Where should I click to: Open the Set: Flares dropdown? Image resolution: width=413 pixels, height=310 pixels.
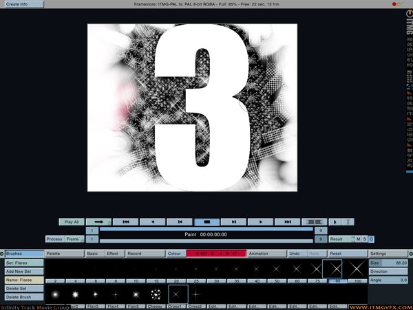(x=24, y=263)
